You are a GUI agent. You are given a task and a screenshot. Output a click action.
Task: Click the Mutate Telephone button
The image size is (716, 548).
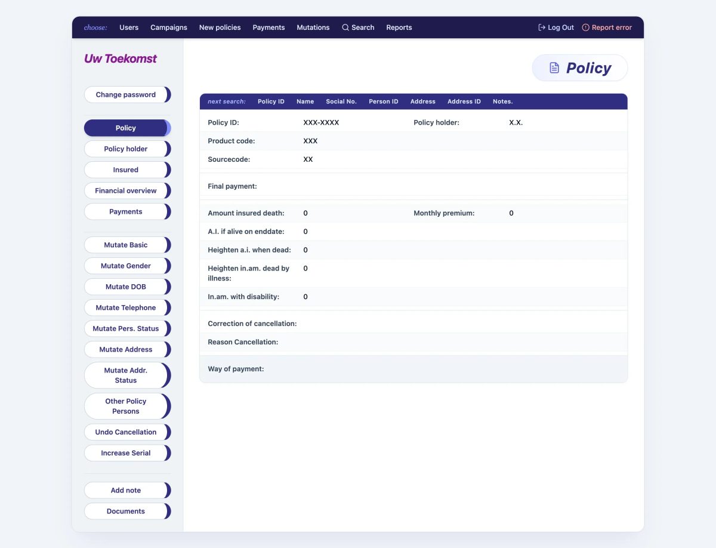(x=127, y=307)
